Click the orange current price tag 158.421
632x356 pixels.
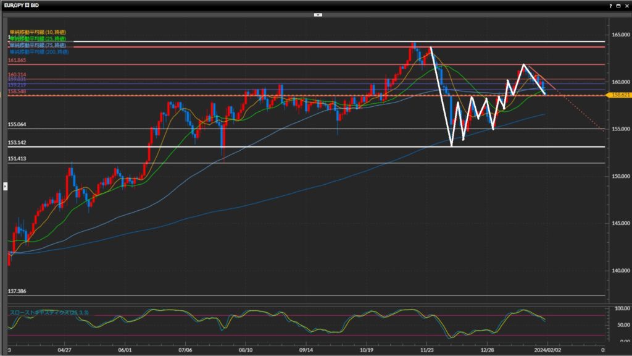point(618,95)
